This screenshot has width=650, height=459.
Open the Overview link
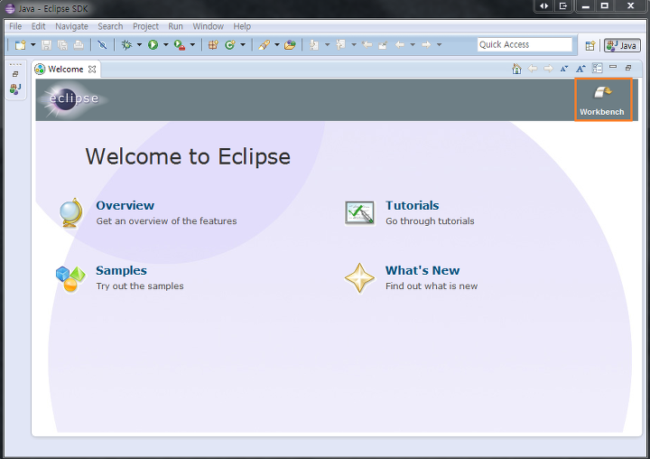coord(125,205)
